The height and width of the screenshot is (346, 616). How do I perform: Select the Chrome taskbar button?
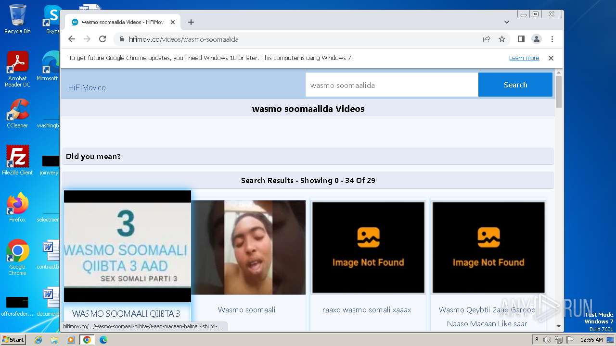(87, 340)
